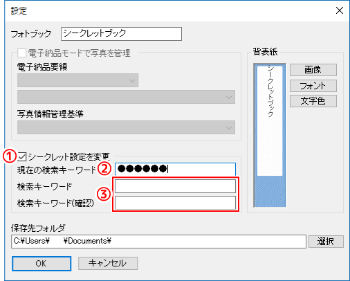350x281 pixels.
Task: Click the 画像 button for spine cover
Action: click(313, 70)
